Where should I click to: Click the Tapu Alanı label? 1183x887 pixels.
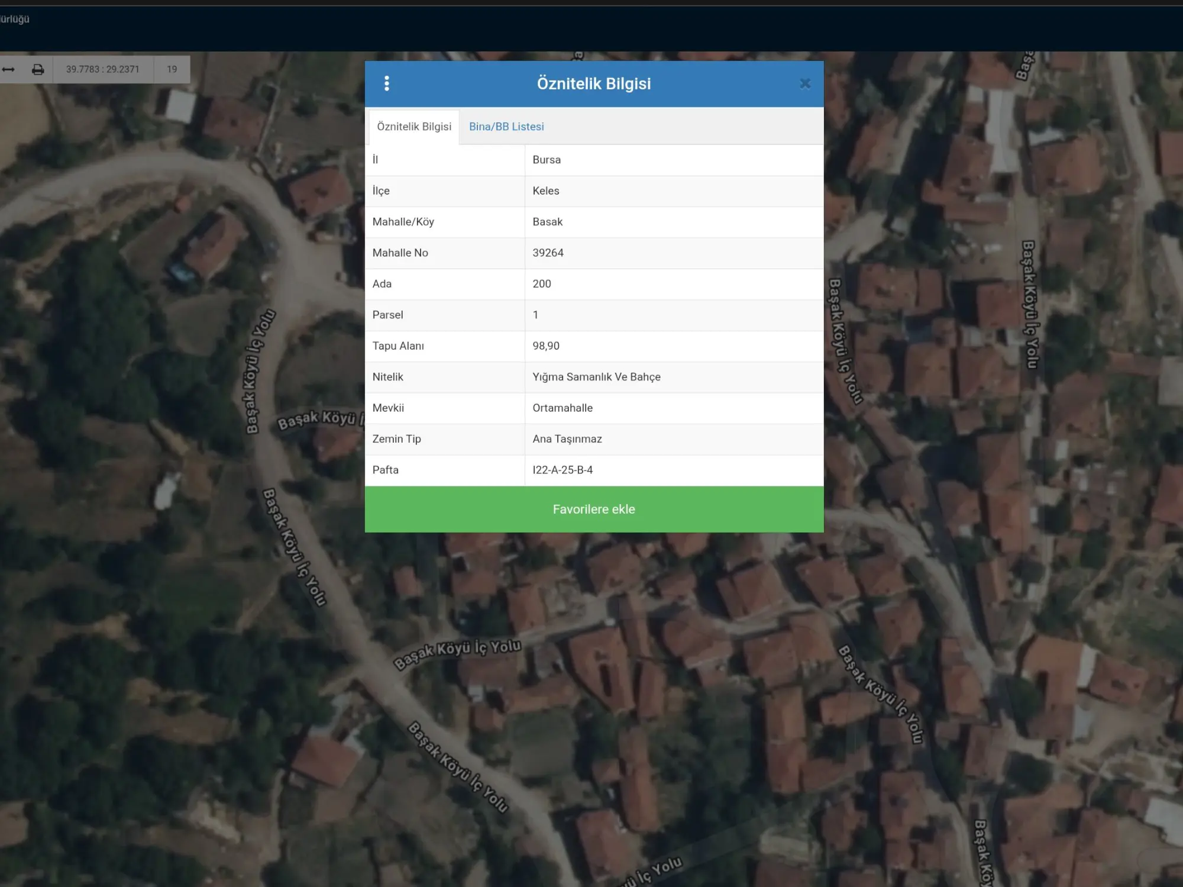coord(398,346)
